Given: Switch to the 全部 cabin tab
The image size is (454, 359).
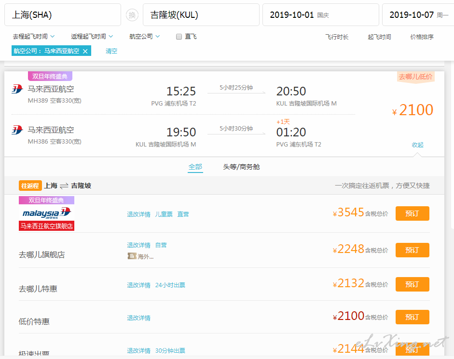Looking at the screenshot, I should click(195, 167).
